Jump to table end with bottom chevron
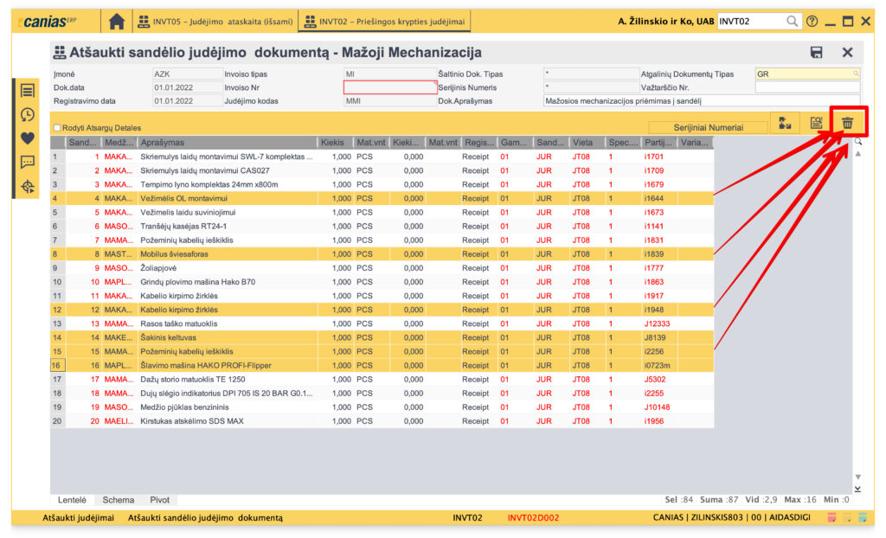Screen dimensions: 886x538 coord(857,490)
